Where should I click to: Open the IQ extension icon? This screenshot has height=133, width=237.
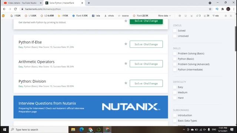(x=217, y=9)
